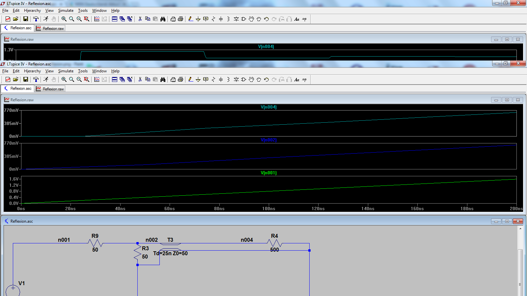Open the Simulate menu in the lower menu bar
527x296 pixels.
[66, 71]
